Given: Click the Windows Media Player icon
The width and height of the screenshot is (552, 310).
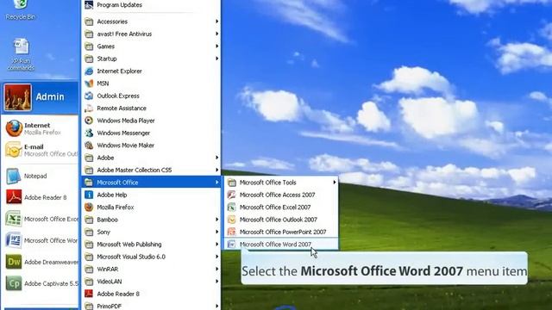Looking at the screenshot, I should point(89,121).
